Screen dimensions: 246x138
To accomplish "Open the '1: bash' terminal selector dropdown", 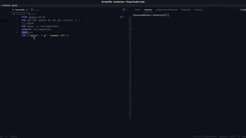I will pos(243,10).
